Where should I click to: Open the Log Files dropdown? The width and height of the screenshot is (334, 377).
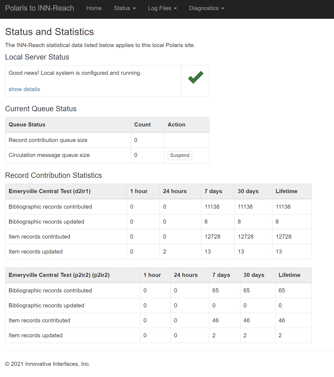coord(162,8)
